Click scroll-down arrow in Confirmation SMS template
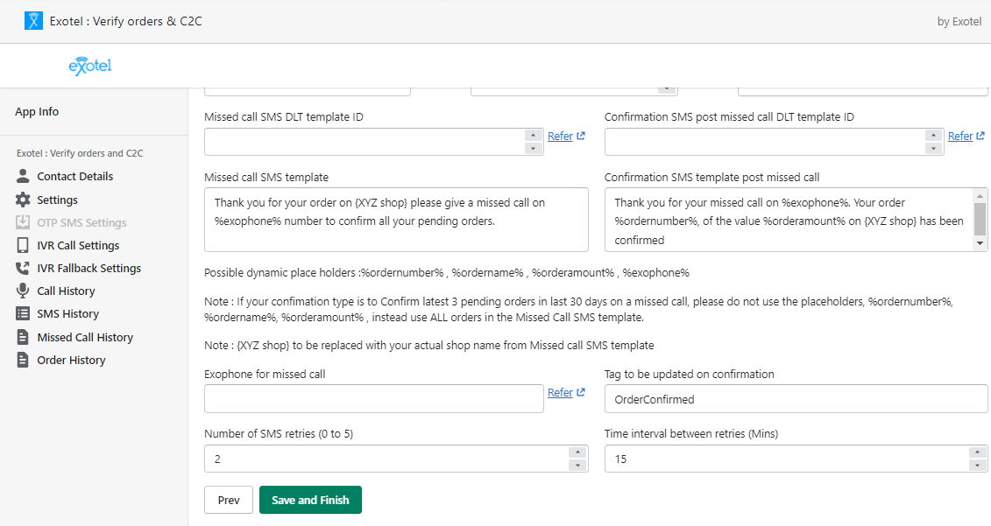 click(980, 243)
